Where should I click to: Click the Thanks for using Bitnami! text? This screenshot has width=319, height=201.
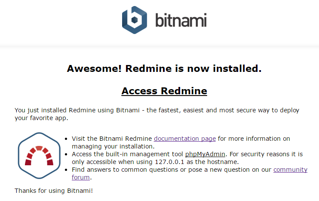tap(54, 191)
